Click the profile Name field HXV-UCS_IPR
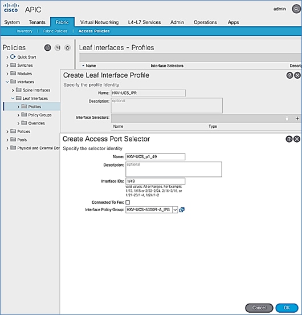This screenshot has height=315, width=302. (148, 93)
